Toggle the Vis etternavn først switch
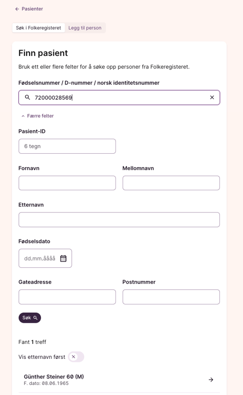Viewport: 243px width, 395px height. click(x=76, y=357)
